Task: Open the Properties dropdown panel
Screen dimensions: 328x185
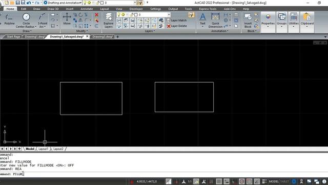Action: click(x=268, y=22)
